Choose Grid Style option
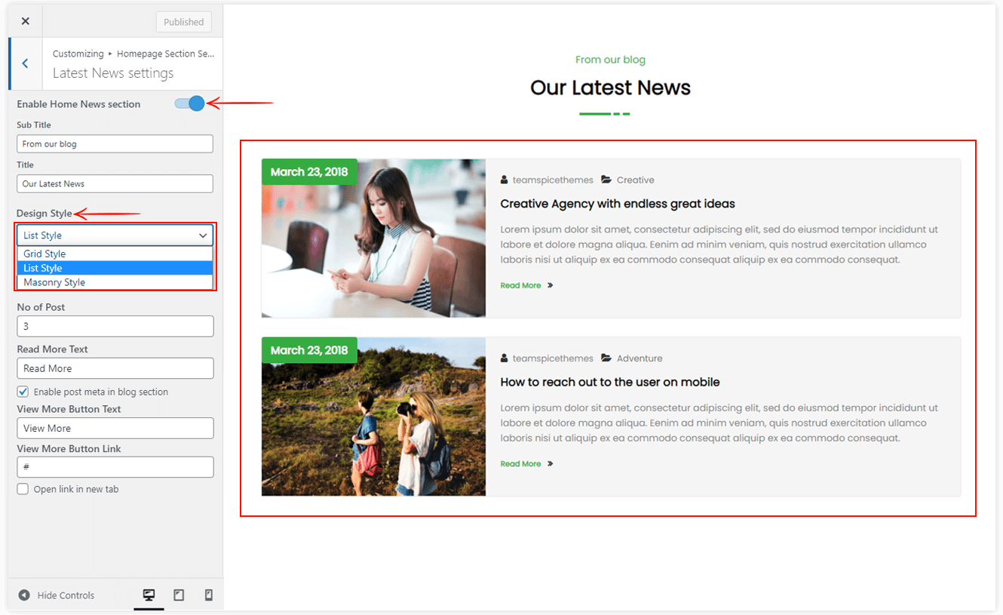The image size is (1003, 615). point(115,254)
